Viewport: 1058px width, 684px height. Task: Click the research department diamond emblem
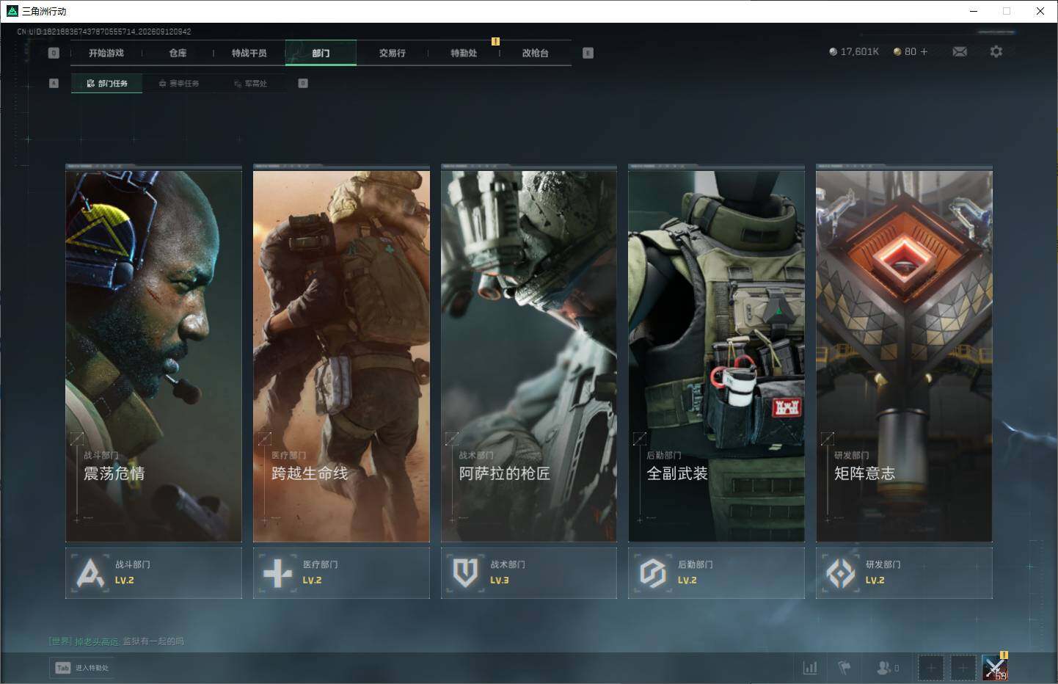[x=841, y=573]
